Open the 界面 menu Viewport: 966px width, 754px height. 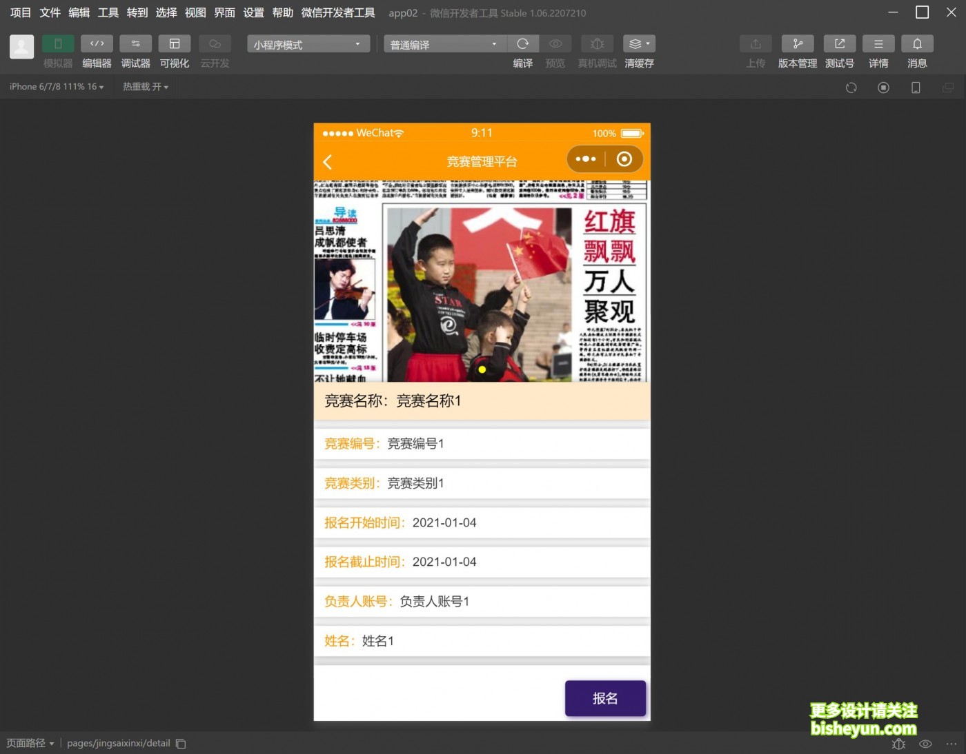(x=224, y=12)
